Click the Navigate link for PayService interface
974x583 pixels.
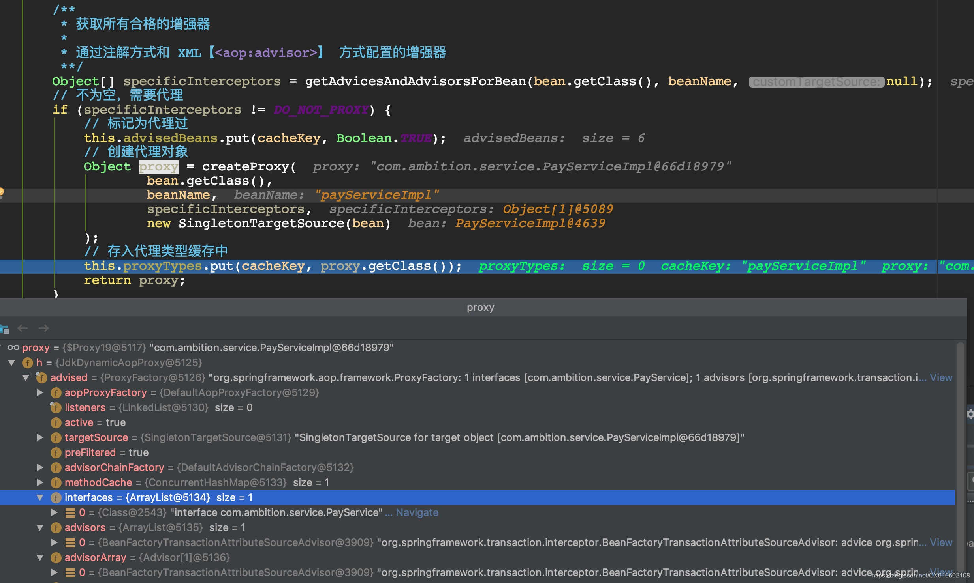[x=417, y=512]
